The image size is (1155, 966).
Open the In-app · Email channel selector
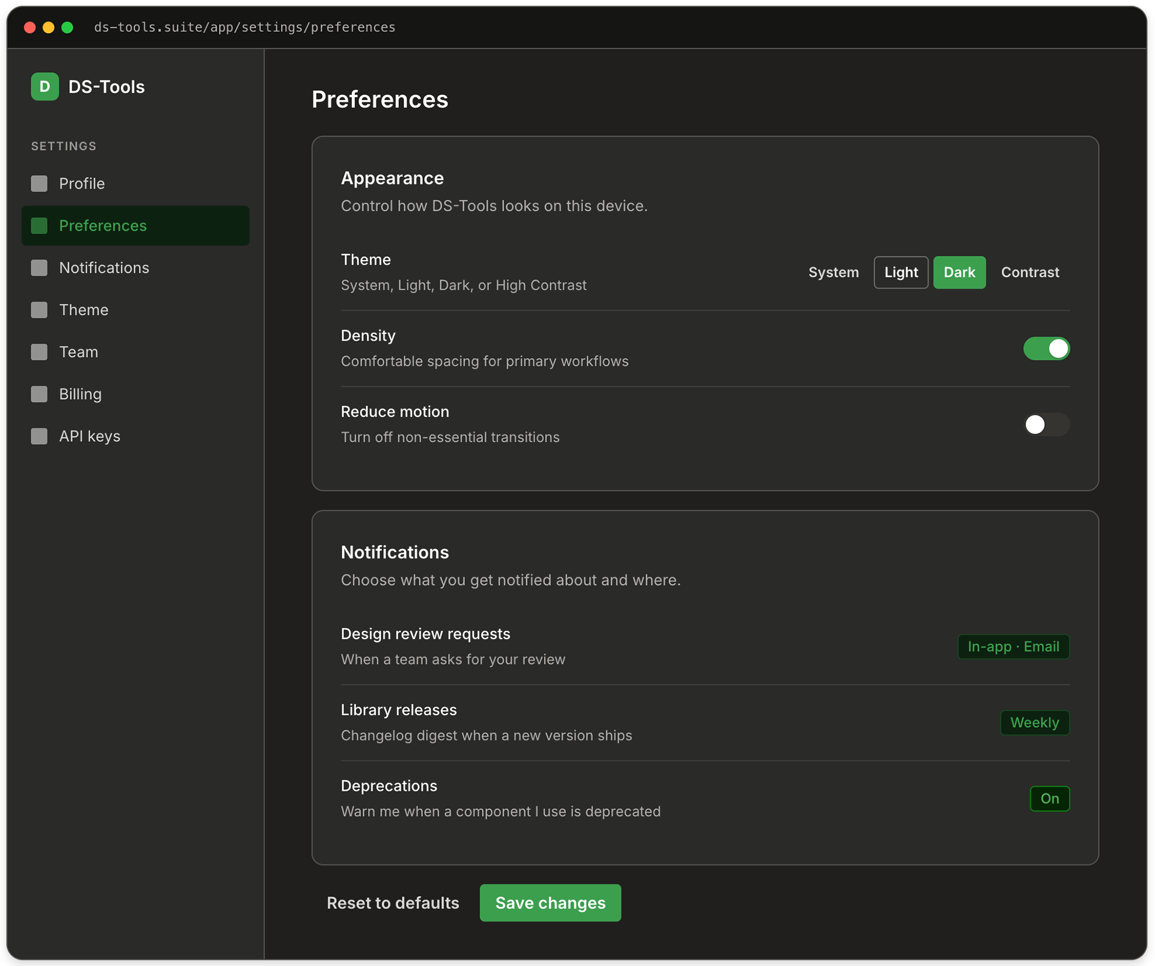point(1013,646)
